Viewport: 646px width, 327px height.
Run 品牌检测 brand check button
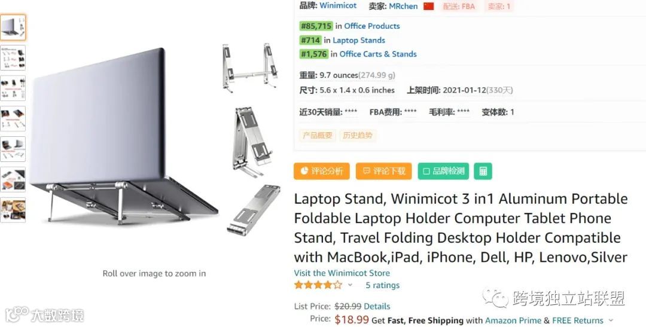(443, 172)
